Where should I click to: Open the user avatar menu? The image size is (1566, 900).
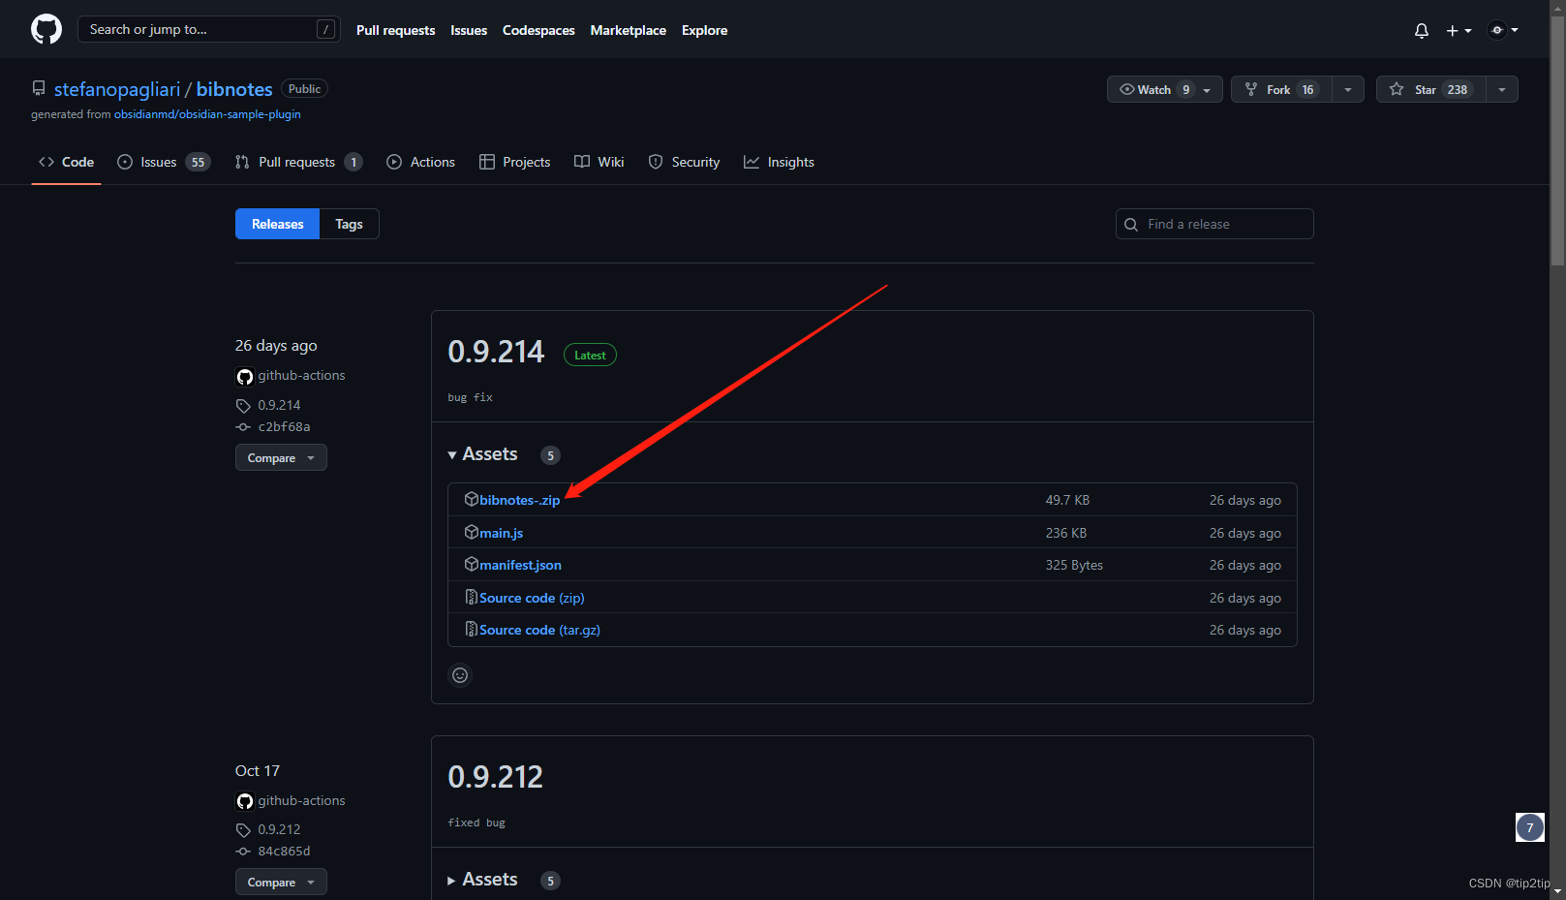(1503, 30)
